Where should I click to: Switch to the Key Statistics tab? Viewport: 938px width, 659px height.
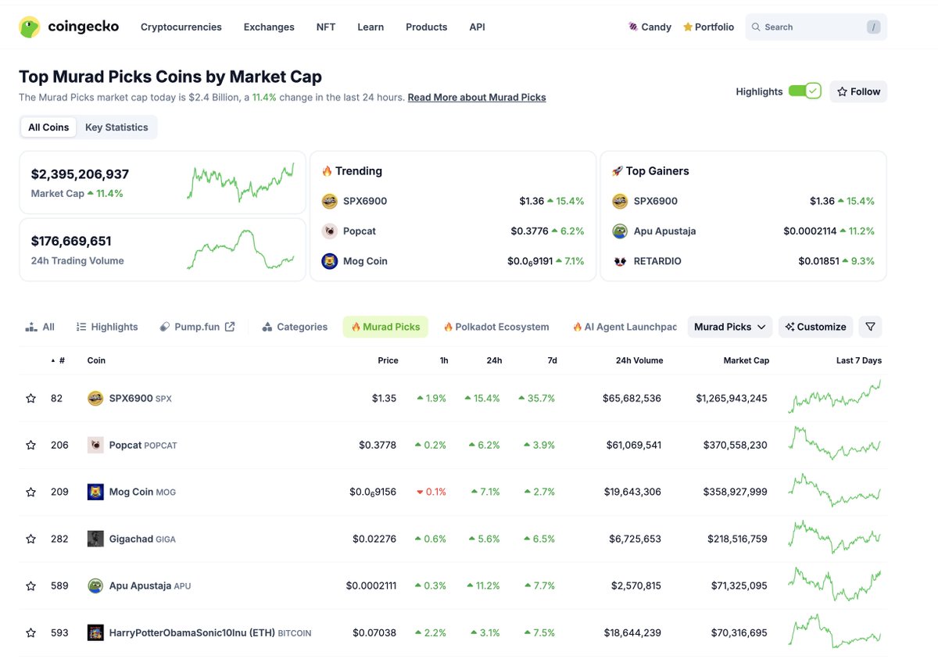[x=117, y=127]
